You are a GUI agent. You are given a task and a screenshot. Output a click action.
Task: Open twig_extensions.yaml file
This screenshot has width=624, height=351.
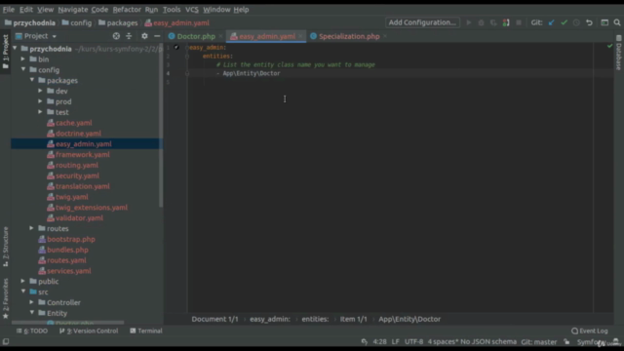point(92,208)
